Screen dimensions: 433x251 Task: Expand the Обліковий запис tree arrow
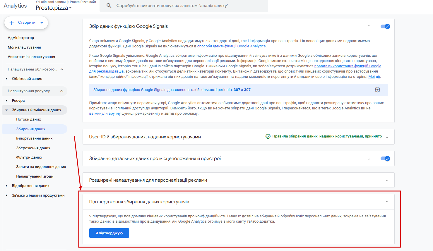coord(6,79)
